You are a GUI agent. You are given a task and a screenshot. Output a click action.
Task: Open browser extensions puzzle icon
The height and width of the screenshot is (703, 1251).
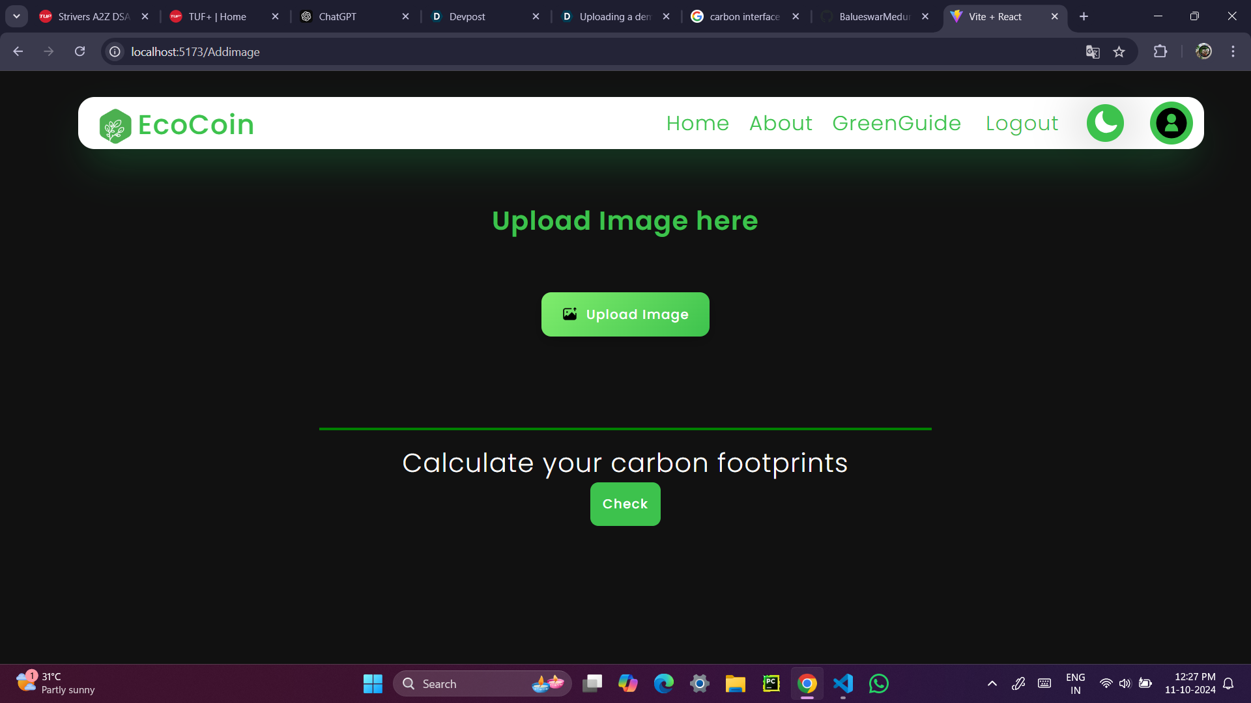click(1160, 51)
